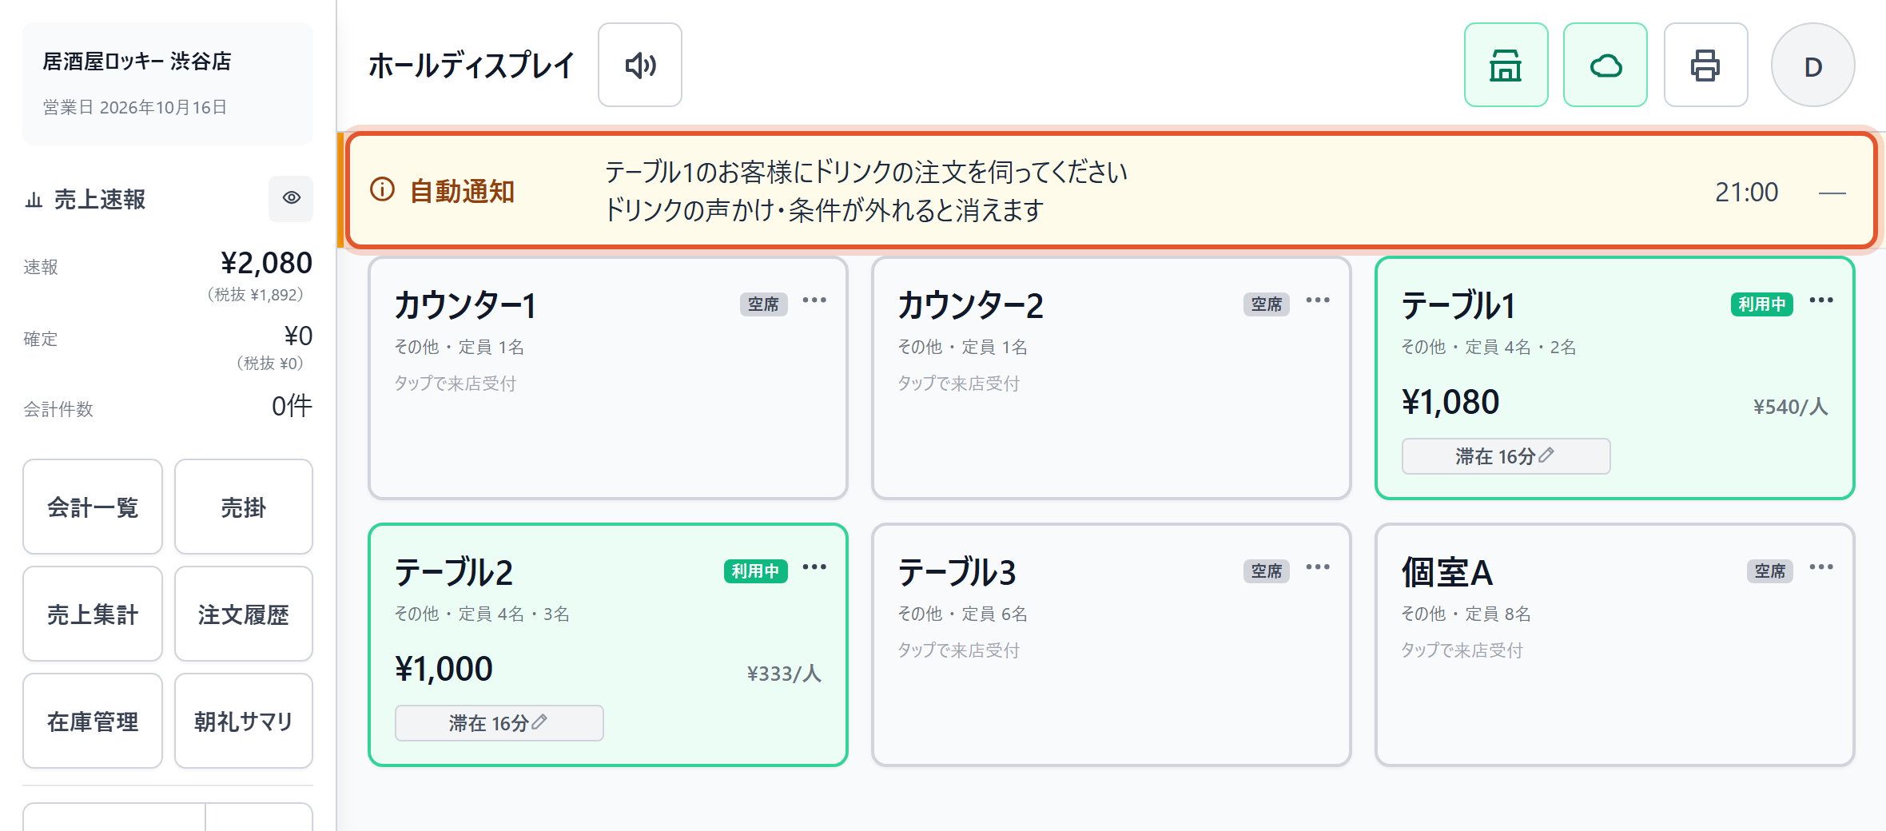The height and width of the screenshot is (831, 1886).
Task: Click the 自動通知 label in the banner
Action: coord(462,192)
